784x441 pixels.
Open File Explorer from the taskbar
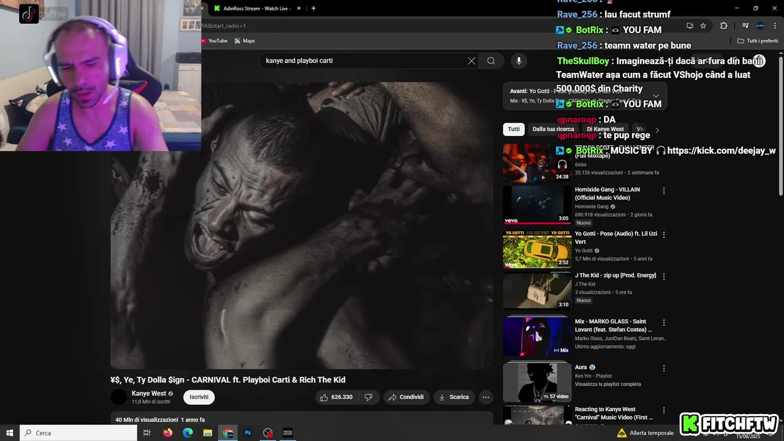pyautogui.click(x=208, y=432)
